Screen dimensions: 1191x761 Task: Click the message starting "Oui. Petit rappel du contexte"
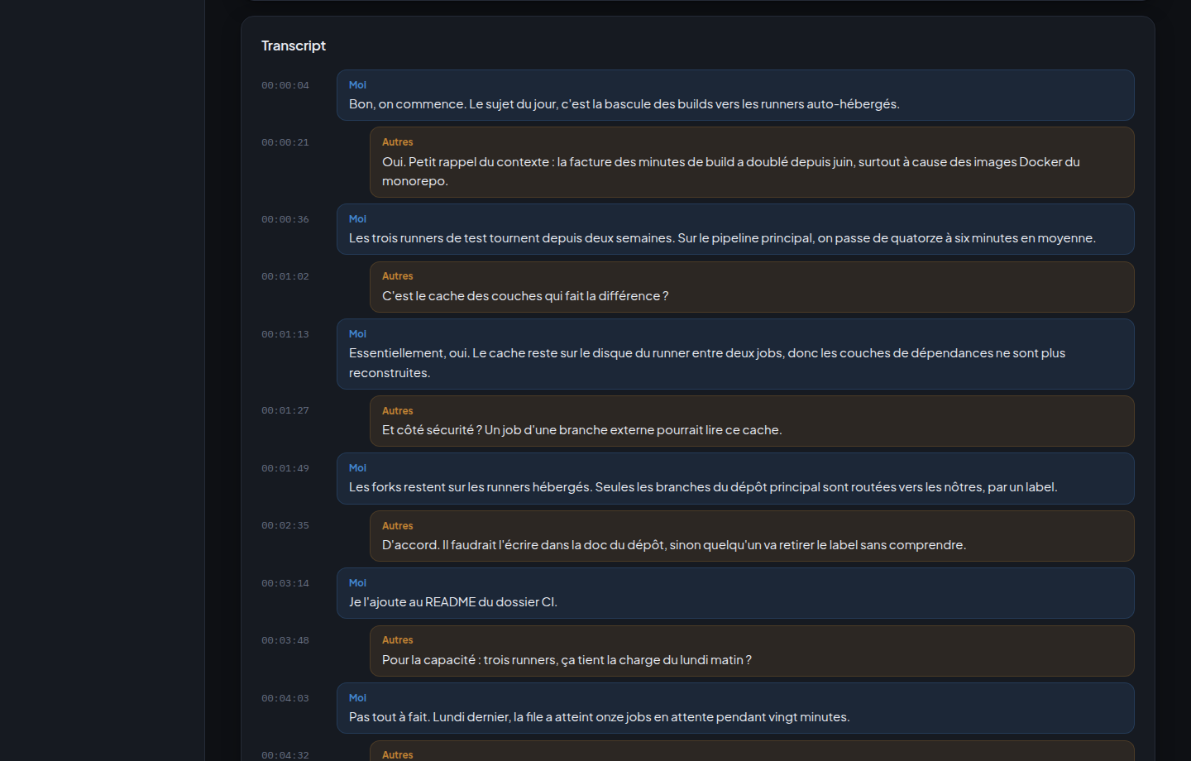click(x=752, y=162)
